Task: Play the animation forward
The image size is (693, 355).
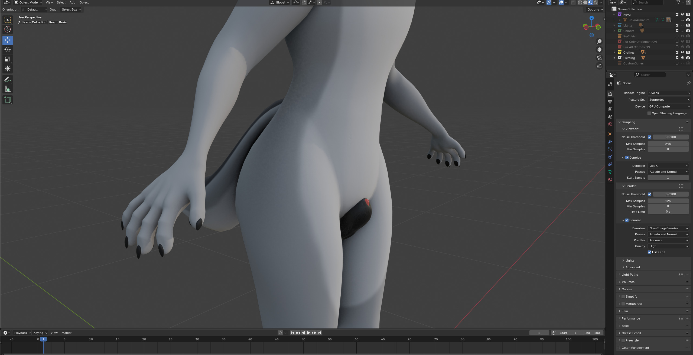Action: point(308,333)
